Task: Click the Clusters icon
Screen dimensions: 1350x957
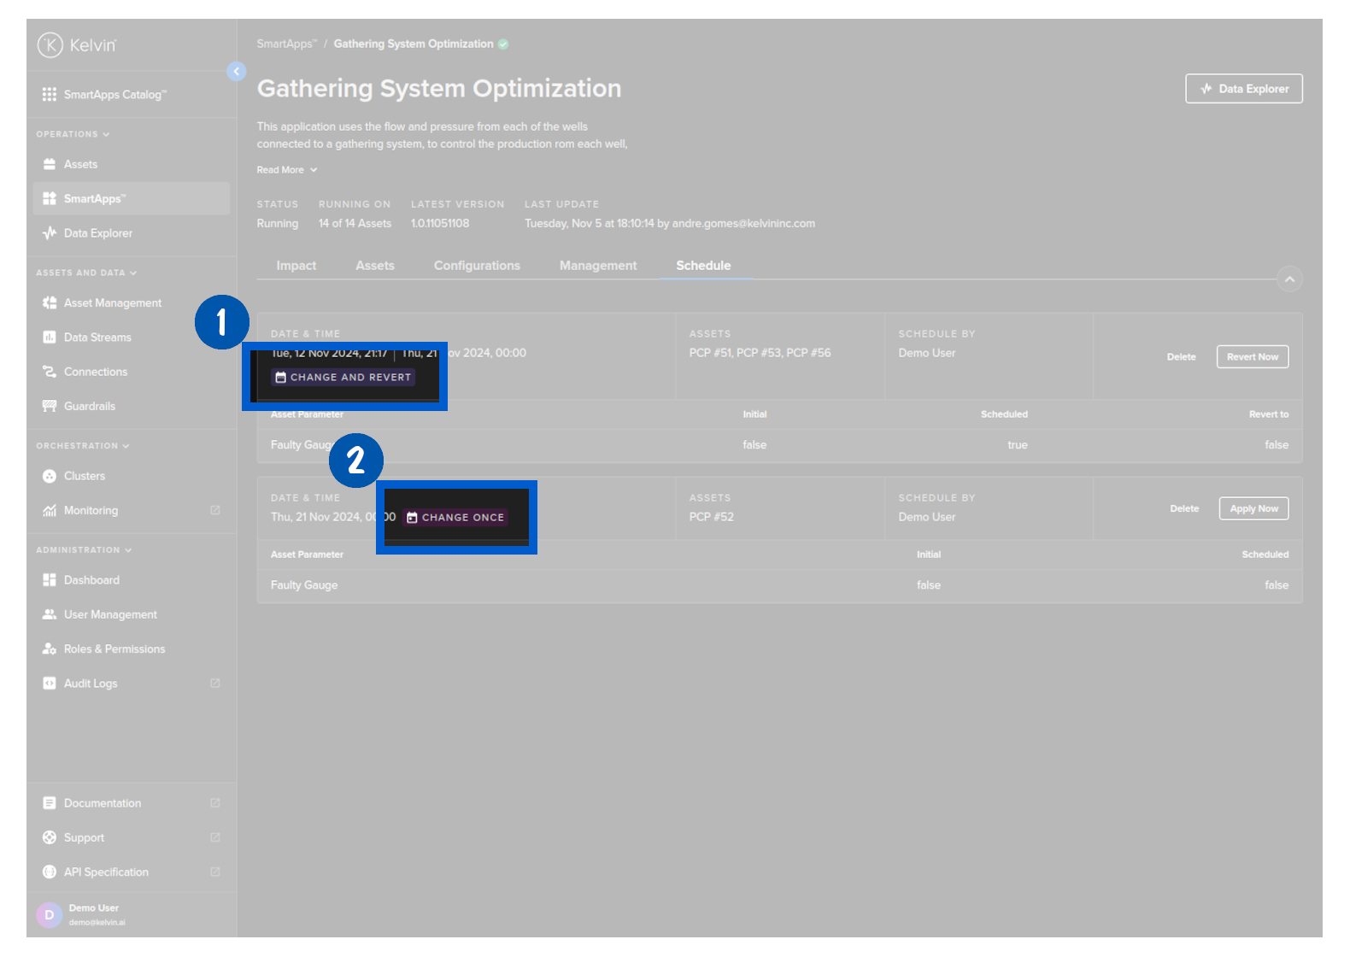Action: (50, 476)
